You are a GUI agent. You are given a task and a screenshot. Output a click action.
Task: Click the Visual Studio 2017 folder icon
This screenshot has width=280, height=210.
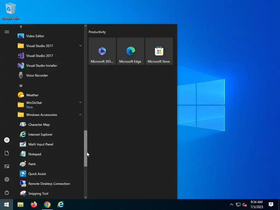point(21,46)
